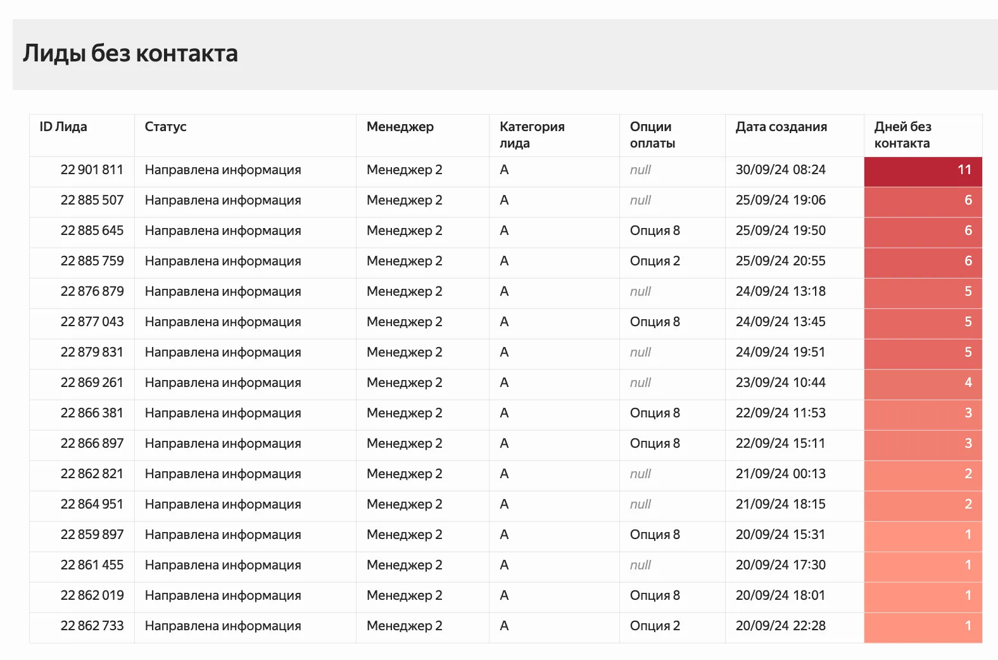Image resolution: width=998 pixels, height=660 pixels.
Task: Click the Опции оплаты column header
Action: click(652, 134)
